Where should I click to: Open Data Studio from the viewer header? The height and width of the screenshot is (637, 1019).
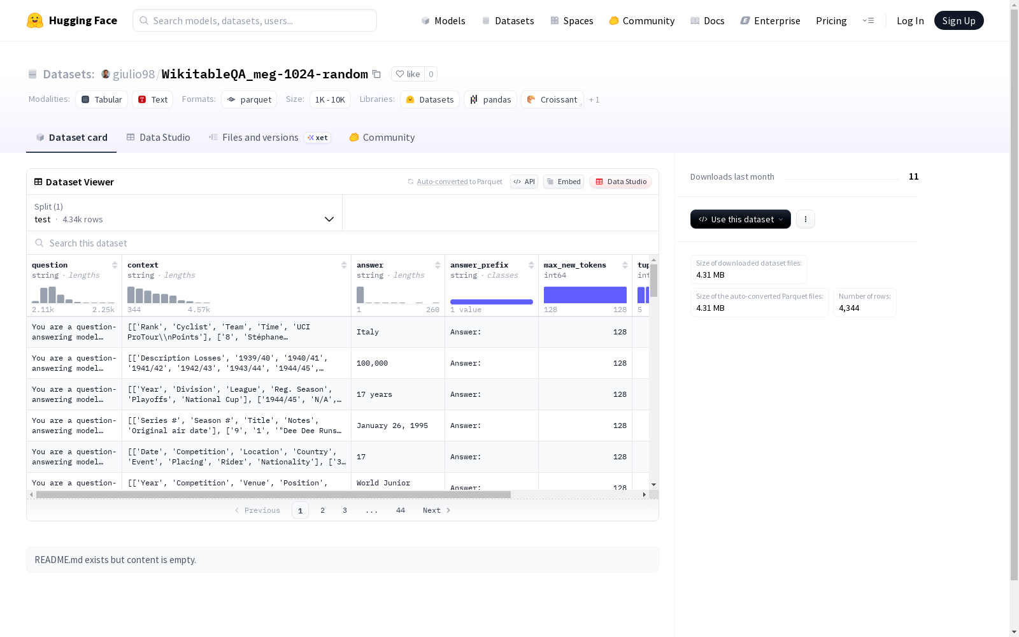pos(620,182)
